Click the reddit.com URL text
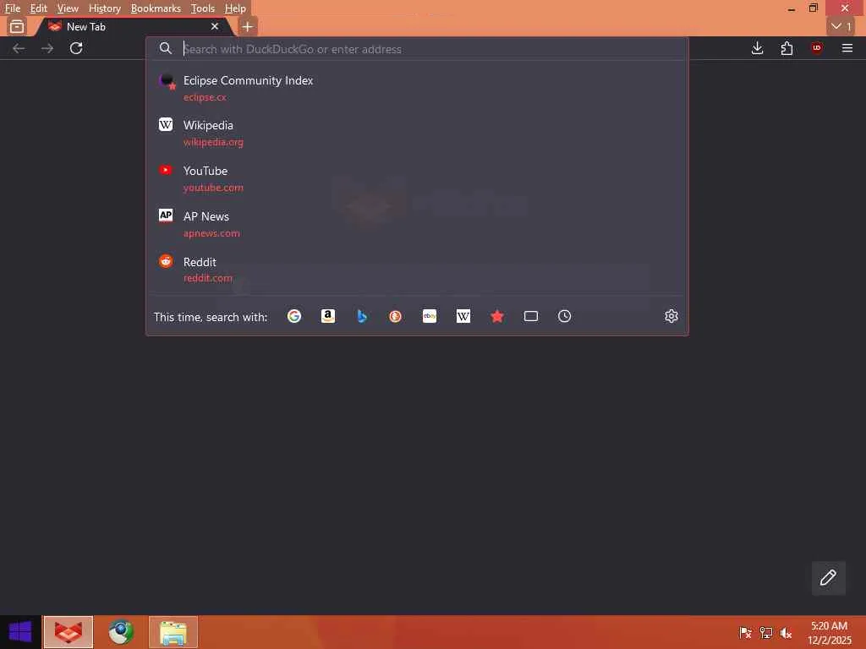 coord(208,278)
